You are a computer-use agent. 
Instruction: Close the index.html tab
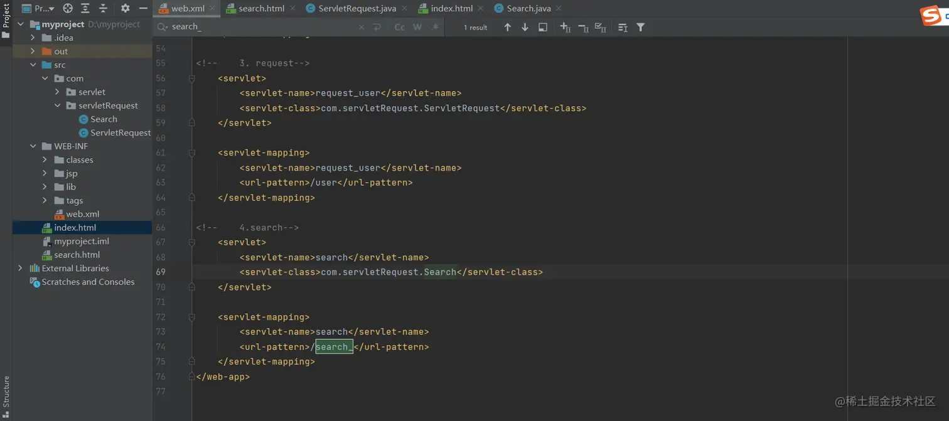pyautogui.click(x=481, y=8)
